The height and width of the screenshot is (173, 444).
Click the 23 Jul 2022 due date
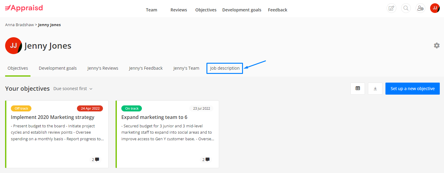[x=201, y=108]
